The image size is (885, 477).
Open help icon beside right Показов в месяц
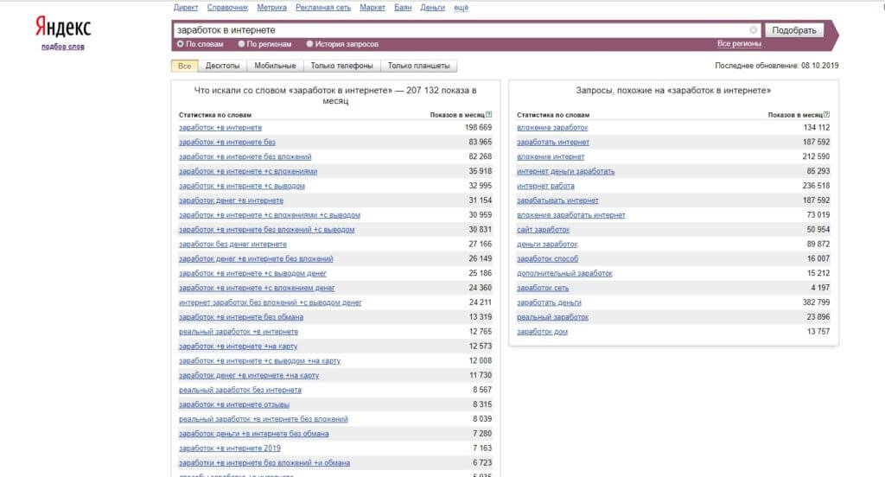coord(827,115)
